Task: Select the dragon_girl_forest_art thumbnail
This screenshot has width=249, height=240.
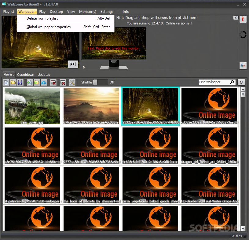Action: point(209,146)
